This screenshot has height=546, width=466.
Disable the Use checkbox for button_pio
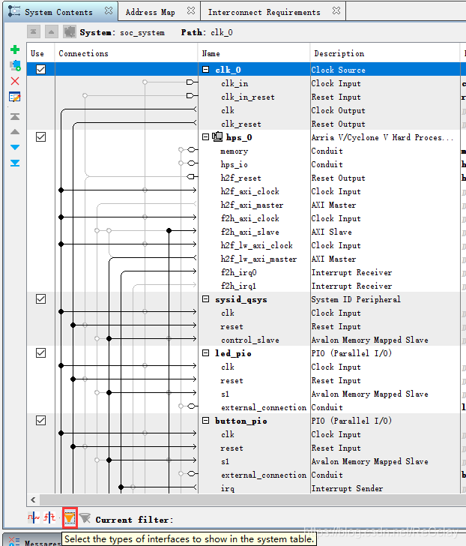[40, 420]
